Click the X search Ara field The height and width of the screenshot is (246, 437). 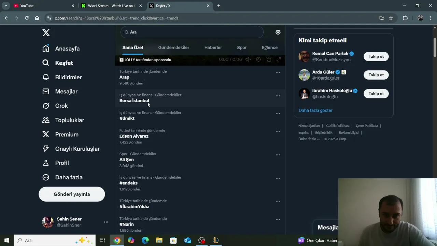coord(192,32)
